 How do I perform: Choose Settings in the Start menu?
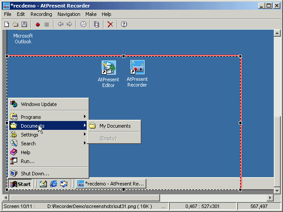click(48, 134)
